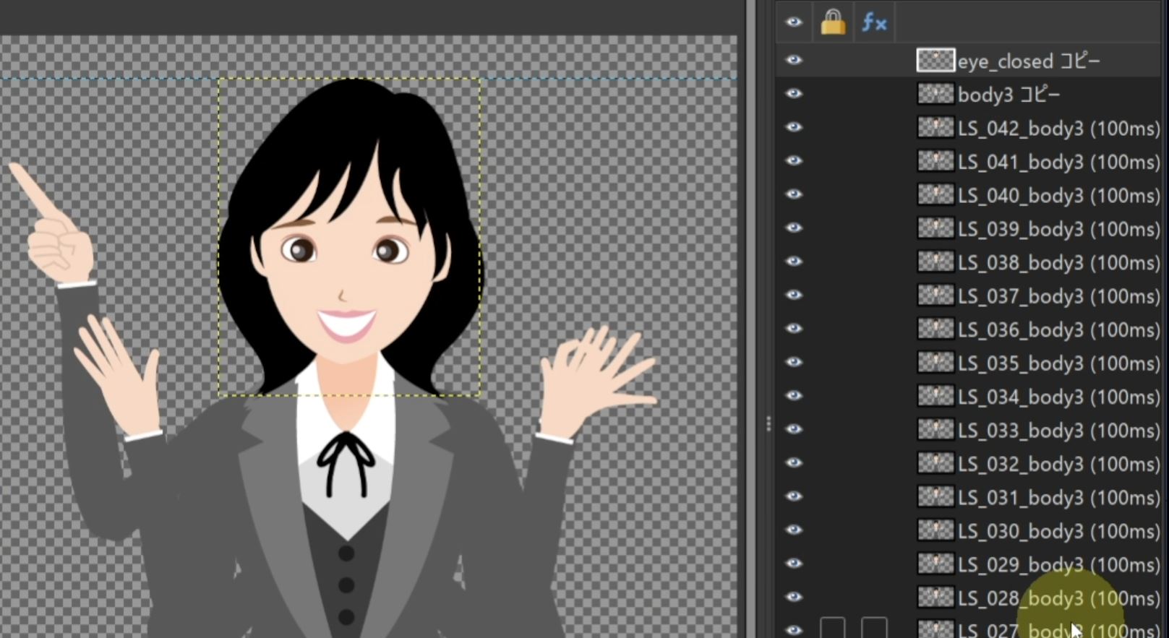Select the LS_038_body3 layer name

[x=1058, y=262]
